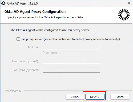Click the 'Specify a proxy server' subtitle text
Image resolution: width=133 pixels, height=102 pixels.
point(45,17)
